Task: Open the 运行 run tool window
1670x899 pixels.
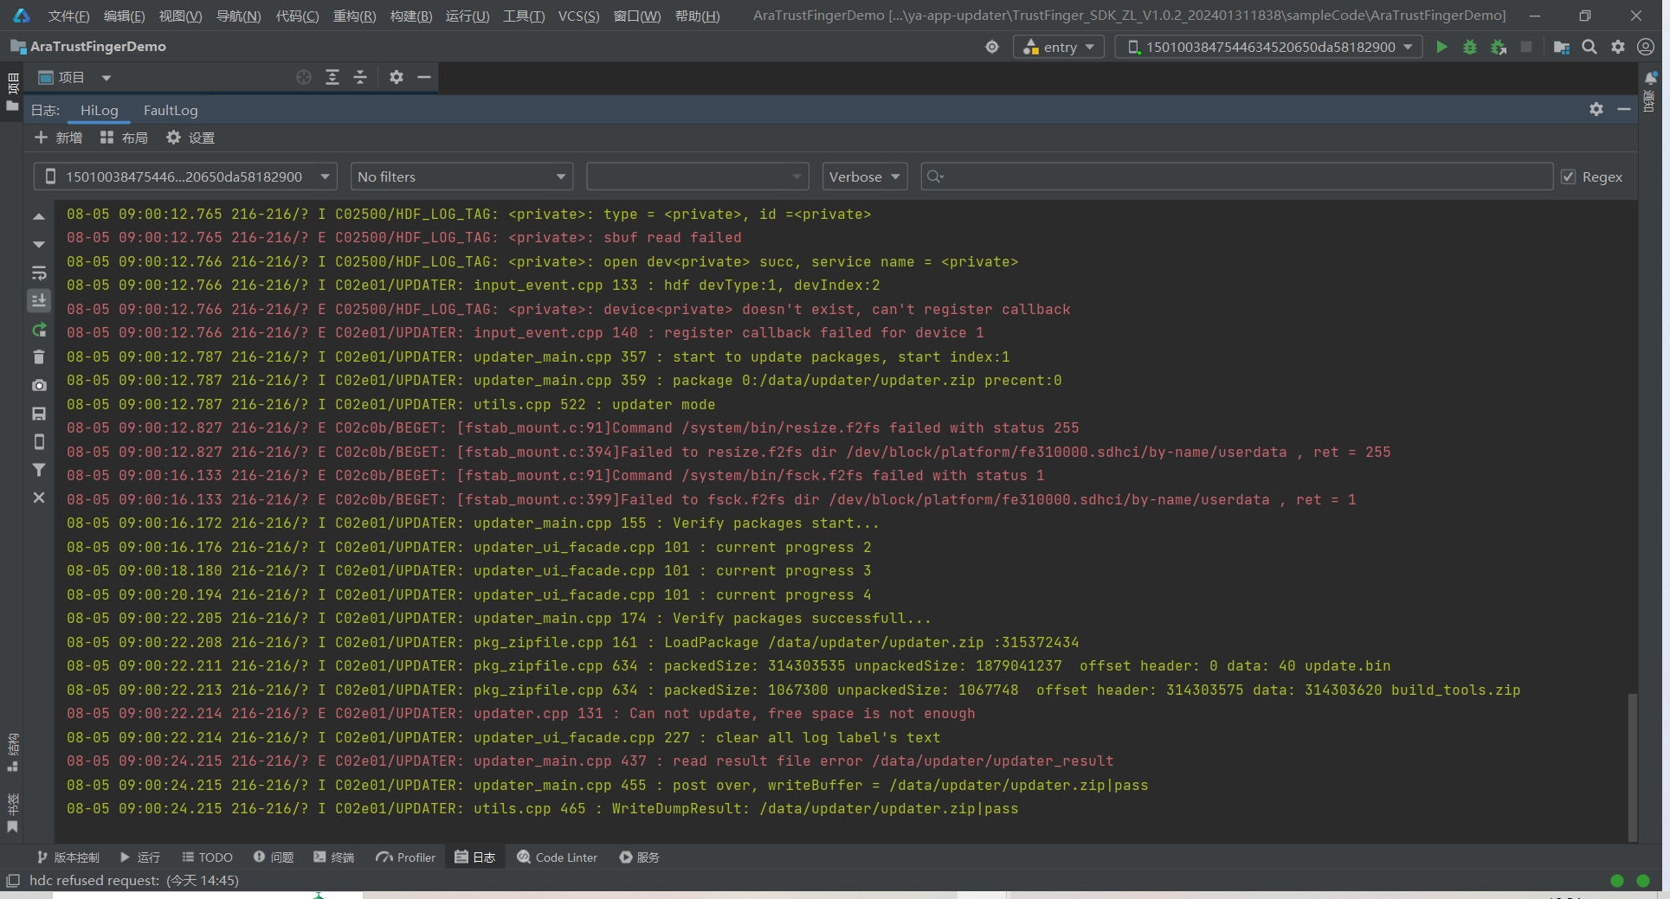Action: pyautogui.click(x=140, y=857)
